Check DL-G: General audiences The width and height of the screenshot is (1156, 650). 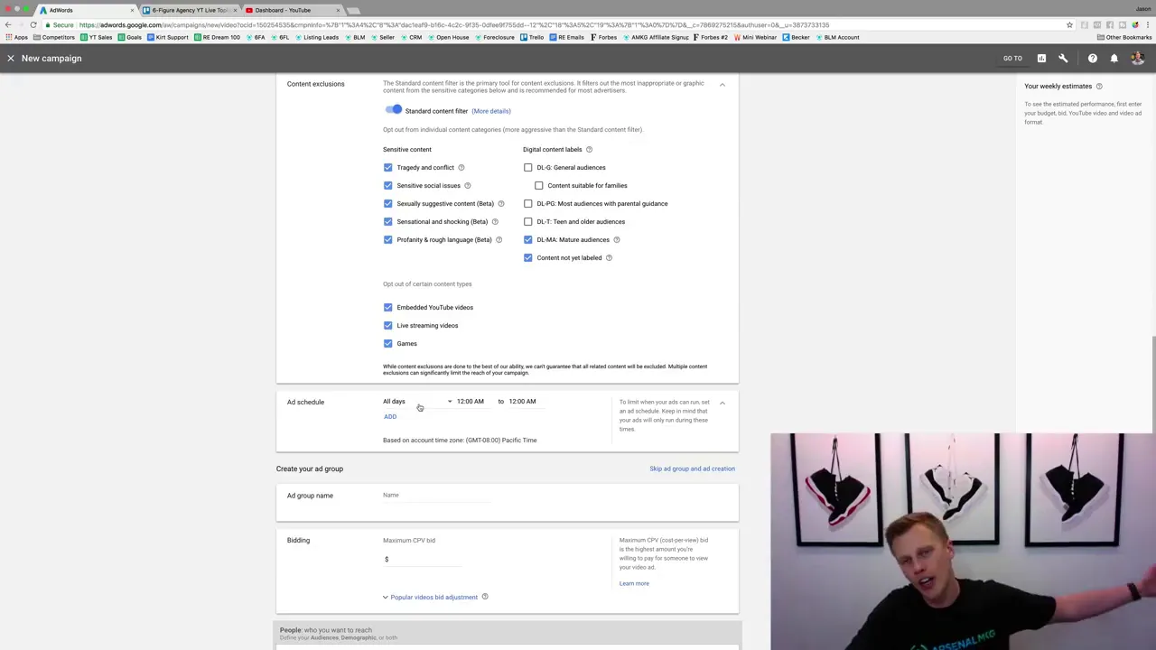[528, 167]
